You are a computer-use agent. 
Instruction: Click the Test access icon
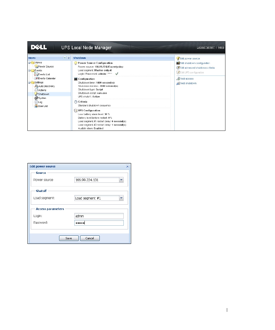(178, 79)
